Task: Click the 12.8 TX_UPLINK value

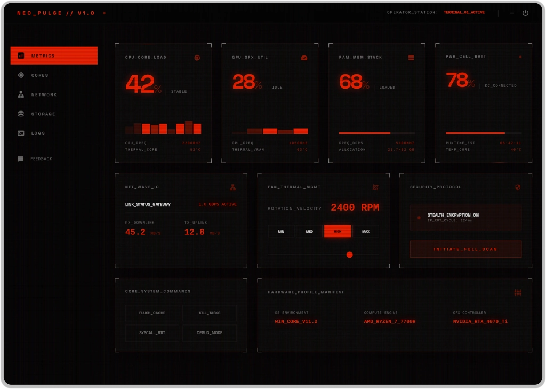Action: tap(194, 232)
